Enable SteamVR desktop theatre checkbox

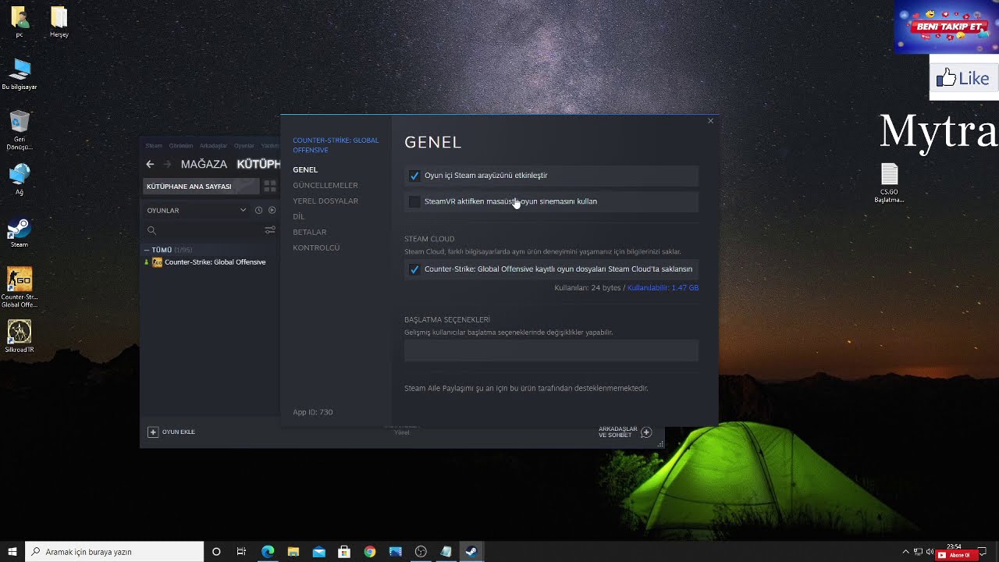pos(414,201)
